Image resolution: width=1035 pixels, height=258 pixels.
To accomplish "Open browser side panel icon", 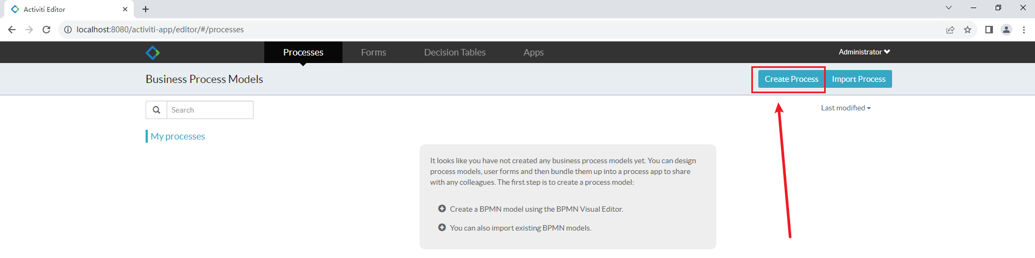I will click(x=989, y=30).
